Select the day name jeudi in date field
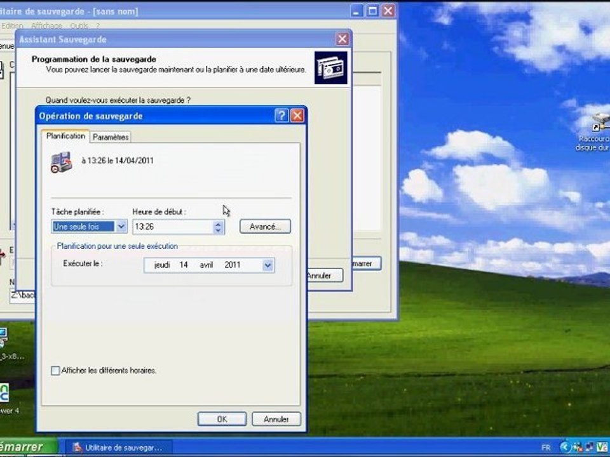The width and height of the screenshot is (610, 457). (x=162, y=265)
